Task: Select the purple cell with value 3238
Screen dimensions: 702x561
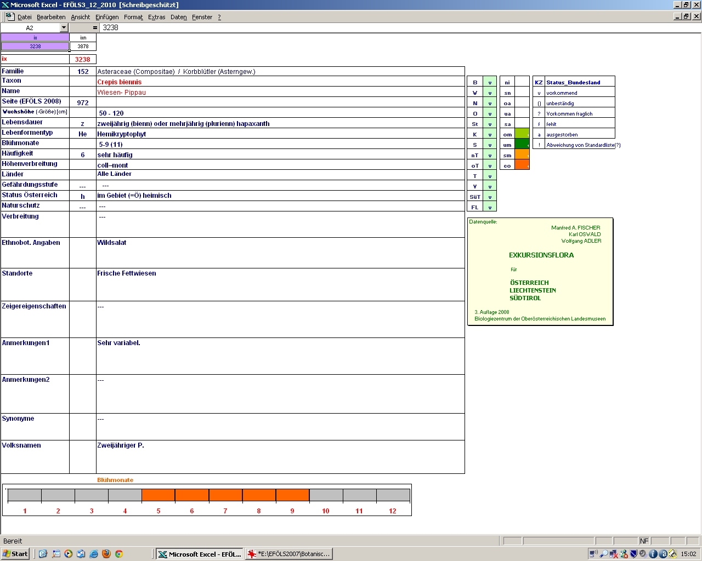Action: [35, 46]
